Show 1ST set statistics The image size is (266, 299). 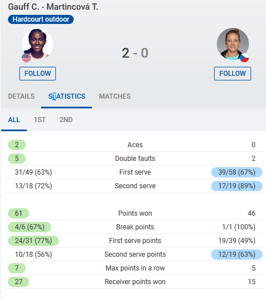(40, 120)
